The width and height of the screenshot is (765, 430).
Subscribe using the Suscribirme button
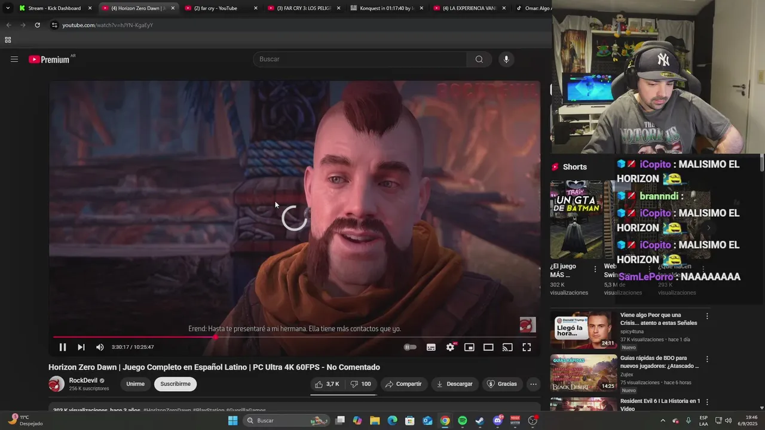[176, 384]
